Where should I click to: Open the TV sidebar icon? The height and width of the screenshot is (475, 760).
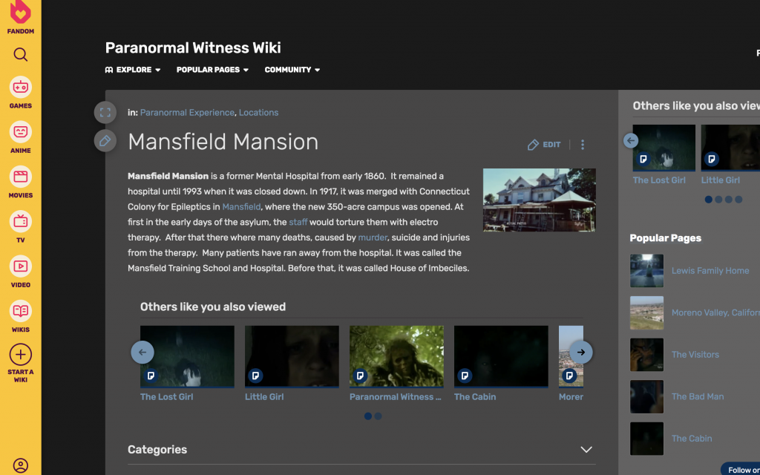(21, 222)
